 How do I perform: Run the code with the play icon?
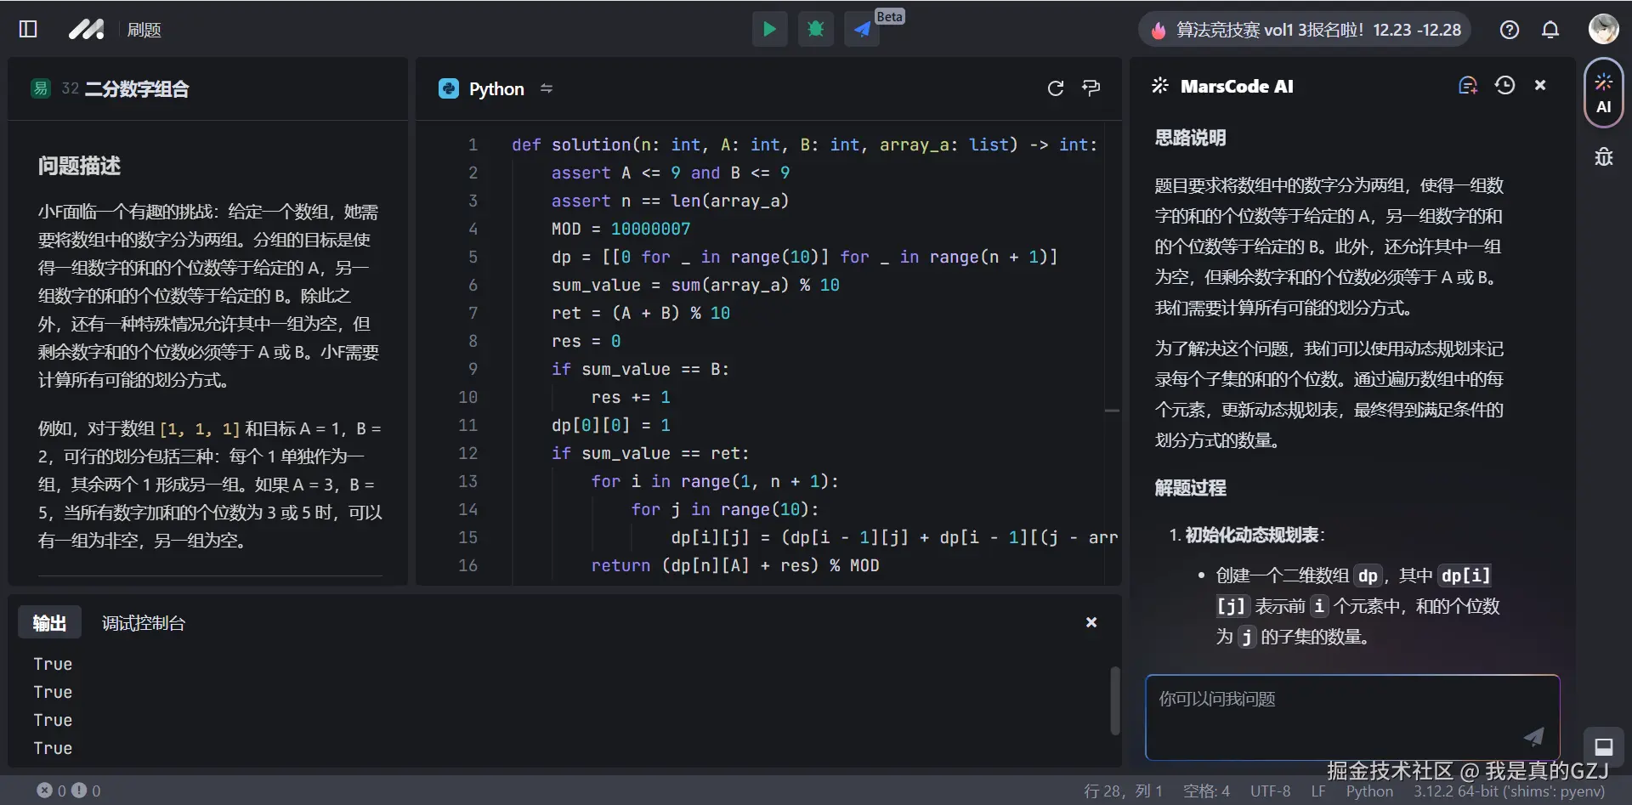[x=769, y=28]
